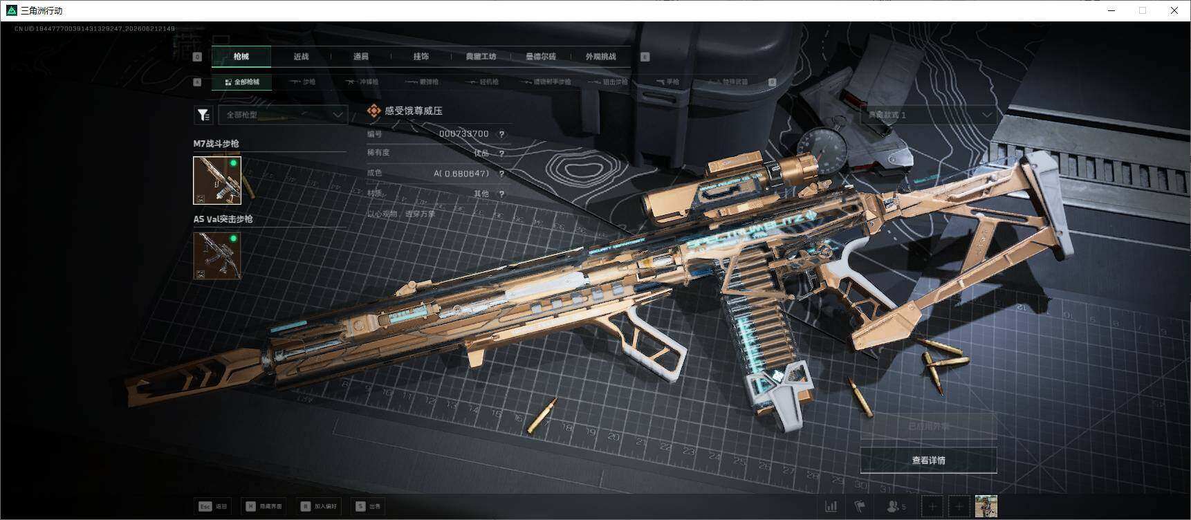Minimize the 三角洲行动 window
This screenshot has width=1191, height=520.
[x=1111, y=10]
